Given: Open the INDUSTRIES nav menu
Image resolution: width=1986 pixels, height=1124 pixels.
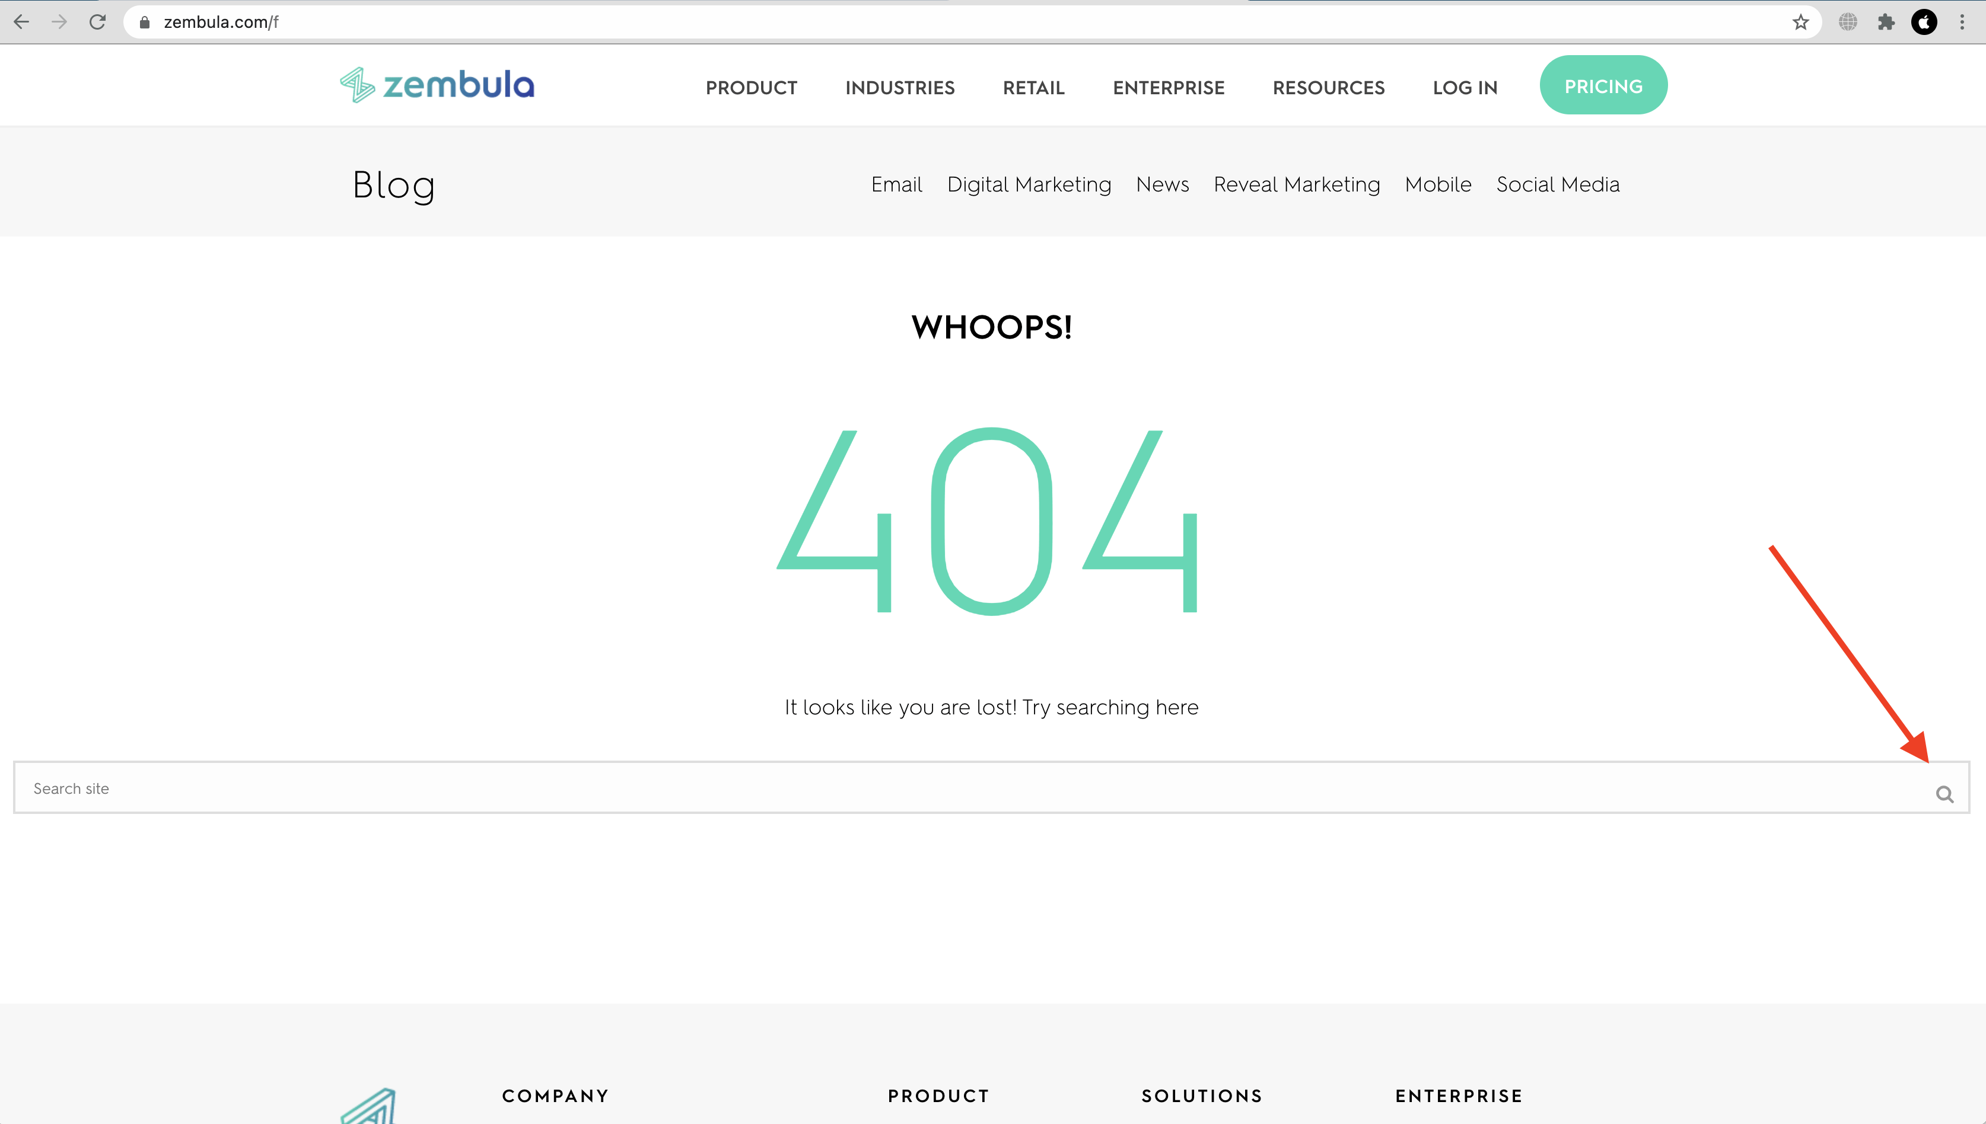Looking at the screenshot, I should tap(900, 88).
